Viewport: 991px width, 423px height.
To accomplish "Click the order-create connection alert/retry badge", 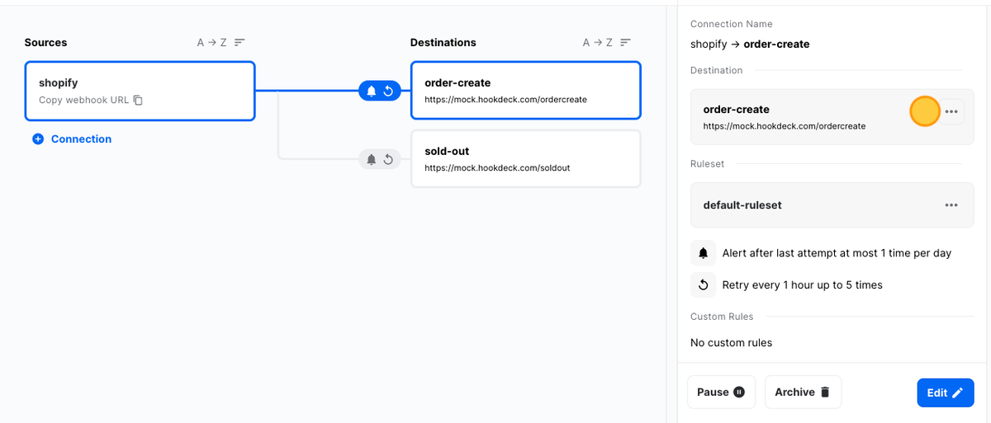I will click(x=380, y=91).
